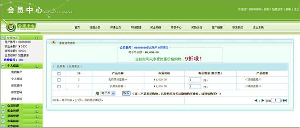Click the 代理编号: 101 text in the sidebar
The image size is (300, 128).
point(14,60)
